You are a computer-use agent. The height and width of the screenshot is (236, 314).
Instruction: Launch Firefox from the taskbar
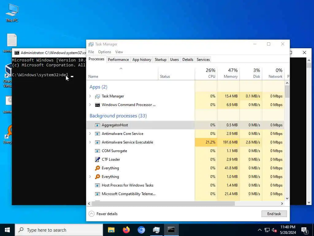click(x=126, y=230)
